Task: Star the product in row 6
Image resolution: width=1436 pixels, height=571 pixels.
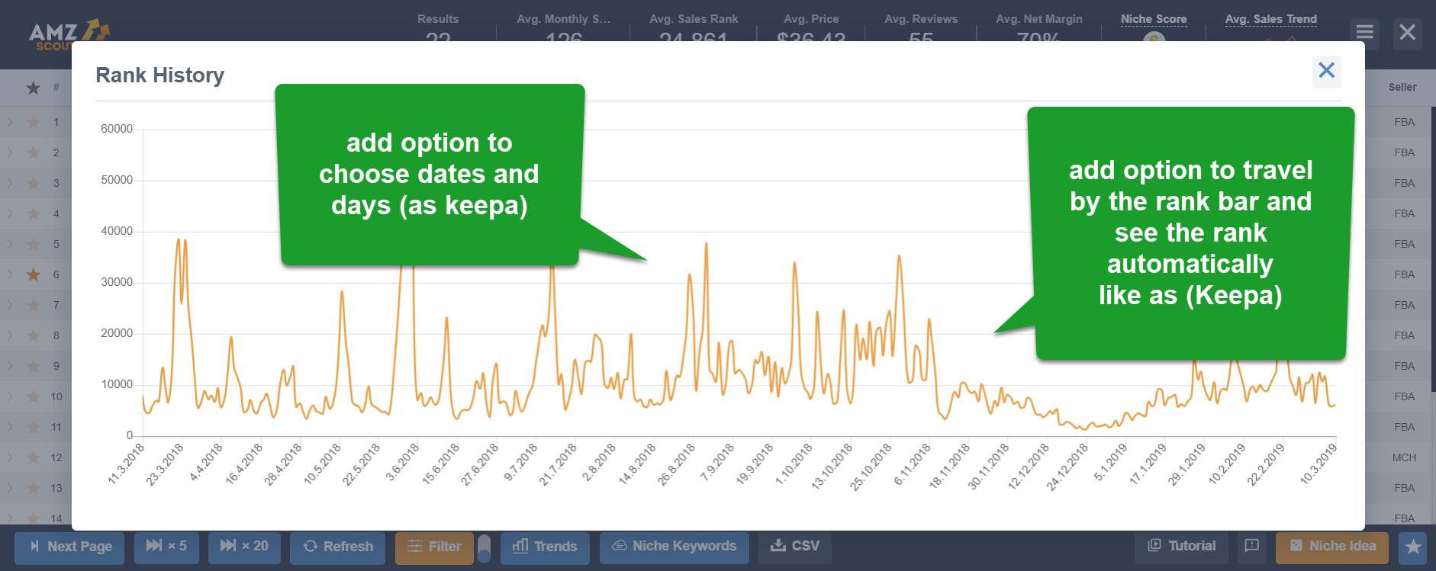Action: pyautogui.click(x=34, y=274)
